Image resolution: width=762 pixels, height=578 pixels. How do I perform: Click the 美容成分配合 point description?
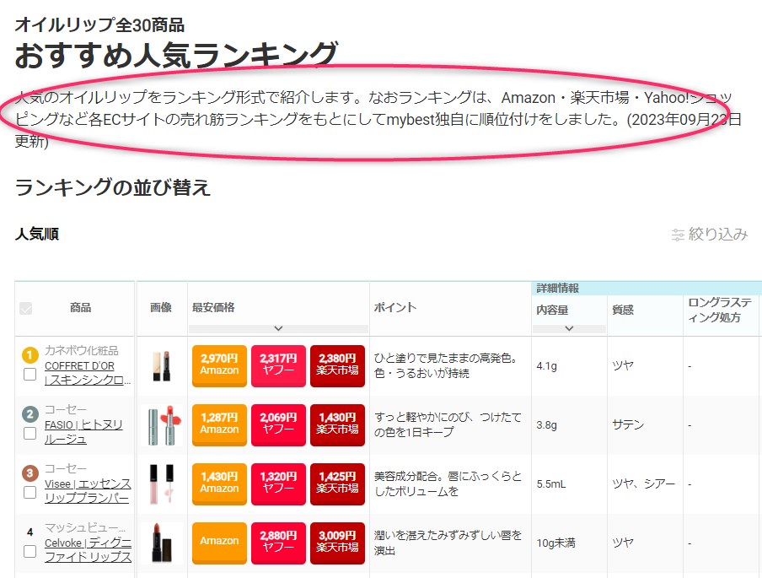coord(448,483)
